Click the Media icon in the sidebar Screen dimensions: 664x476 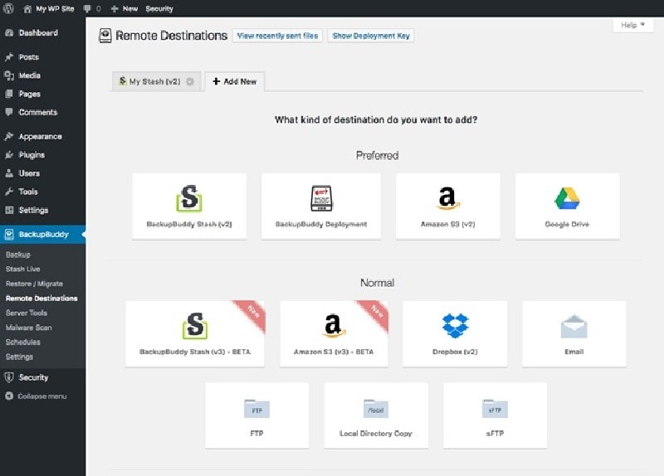coord(9,75)
